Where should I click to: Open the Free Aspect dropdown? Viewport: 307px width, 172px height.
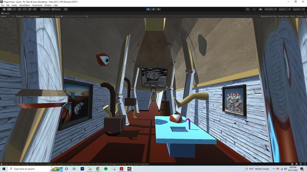pos(41,16)
